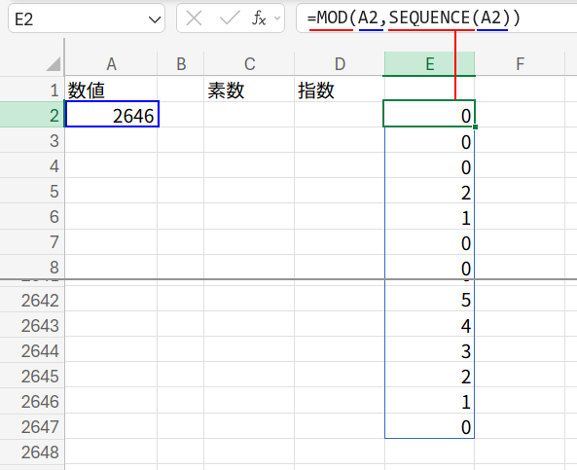Select cell E7 showing 0
The width and height of the screenshot is (577, 470).
(x=429, y=241)
